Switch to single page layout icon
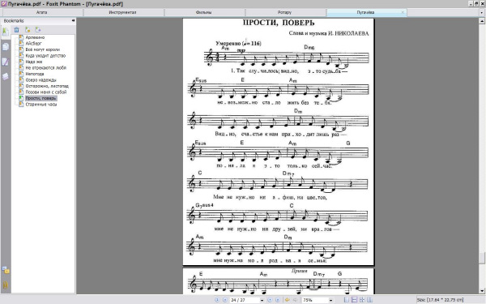The height and width of the screenshot is (304, 486). 347,300
